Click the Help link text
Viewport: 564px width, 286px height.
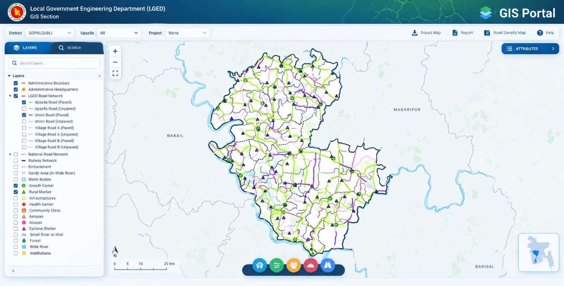(x=550, y=33)
